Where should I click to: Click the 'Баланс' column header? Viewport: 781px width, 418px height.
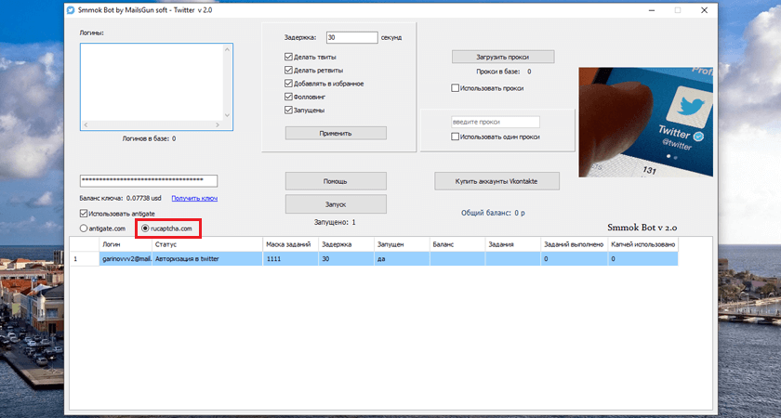[457, 245]
